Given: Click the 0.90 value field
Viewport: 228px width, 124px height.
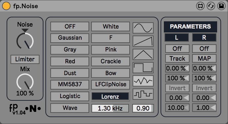Looking at the screenshot, I should pos(143,108).
